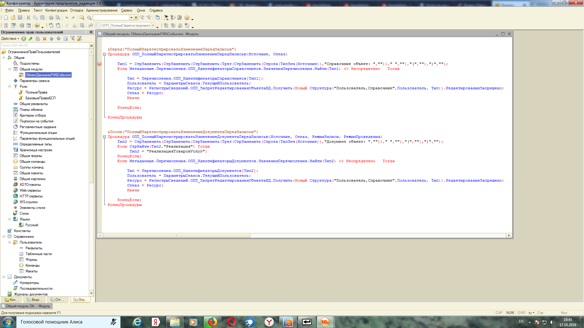Click the magnifier Find icon
This screenshot has height=328, width=584.
(x=89, y=18)
